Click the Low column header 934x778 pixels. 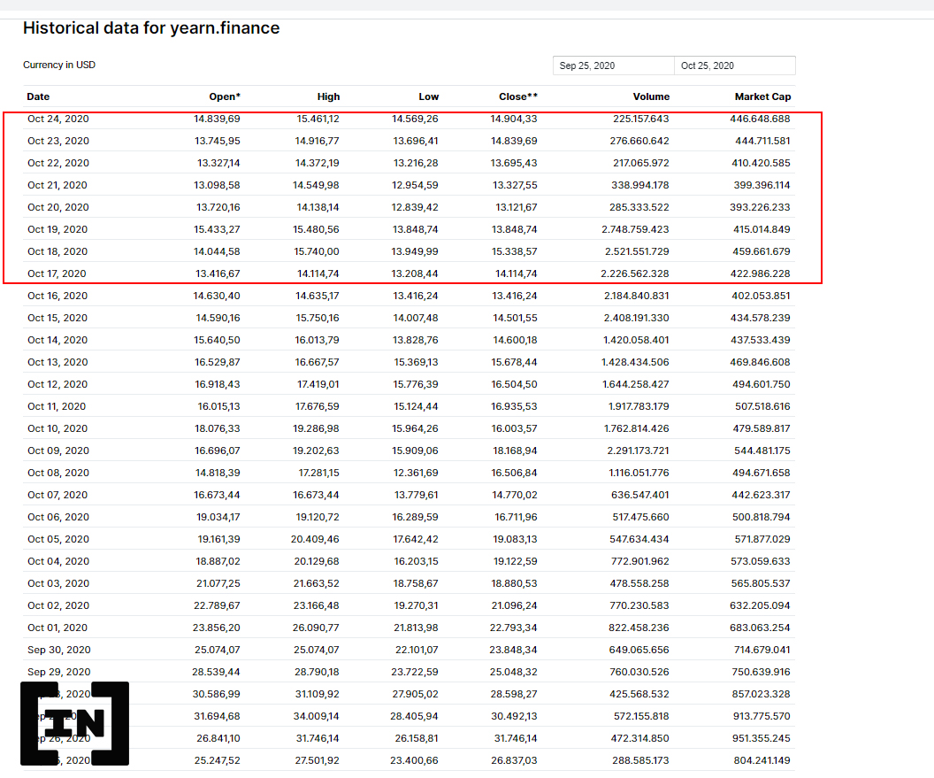[x=428, y=96]
